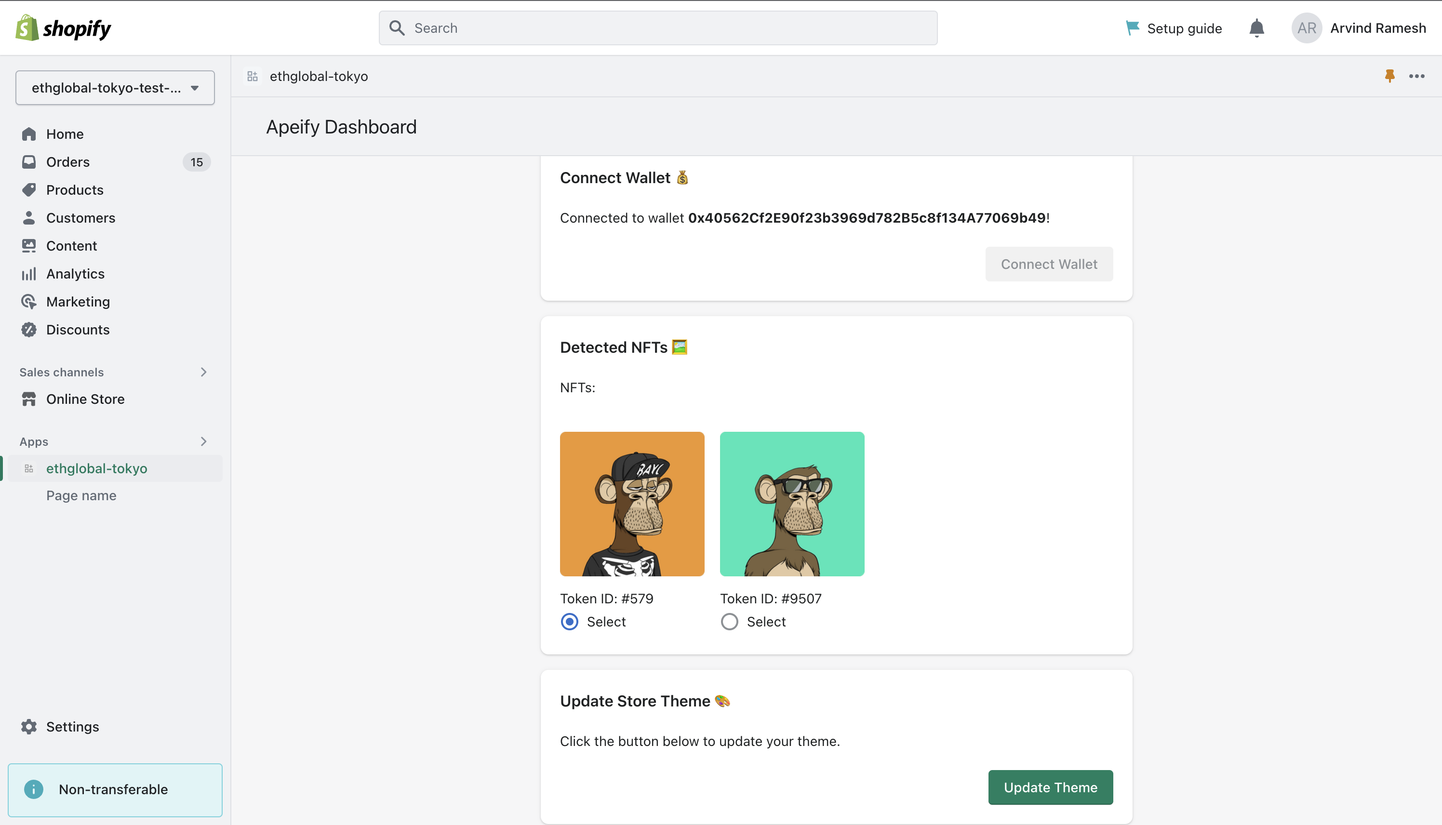Click the Apeify Dashboard heading
1442x825 pixels.
tap(341, 126)
